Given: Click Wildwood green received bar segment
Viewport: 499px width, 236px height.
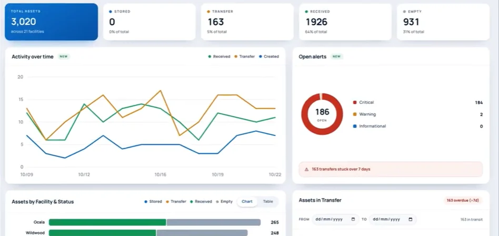Looking at the screenshot, I should 103,233.
